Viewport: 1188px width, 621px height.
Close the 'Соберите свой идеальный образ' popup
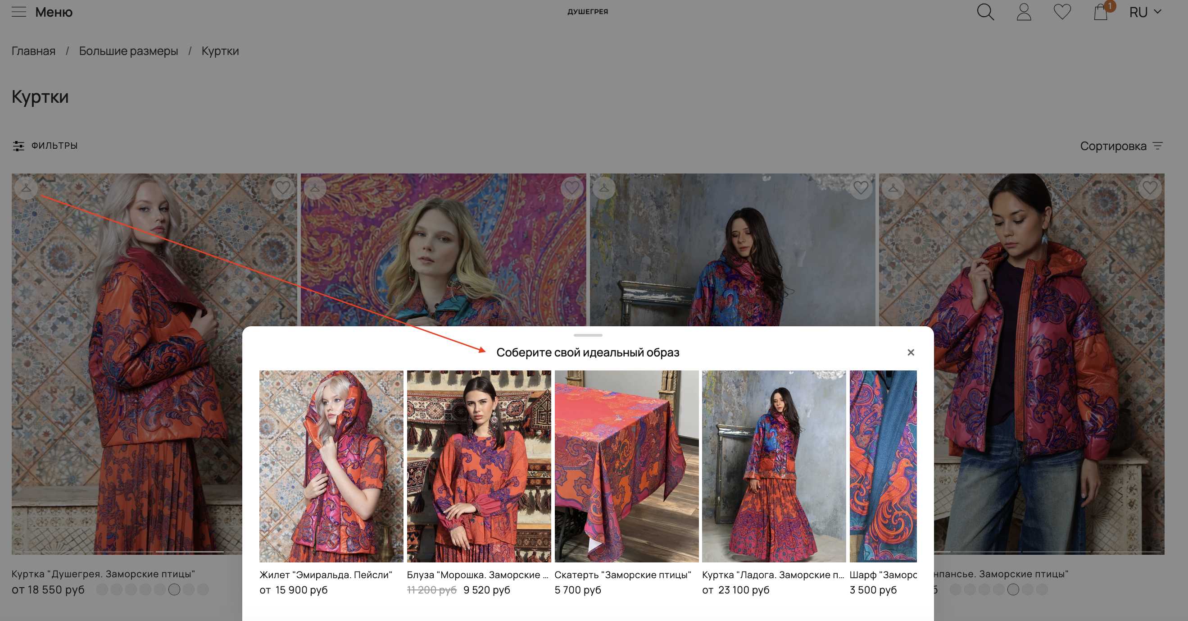(x=911, y=352)
